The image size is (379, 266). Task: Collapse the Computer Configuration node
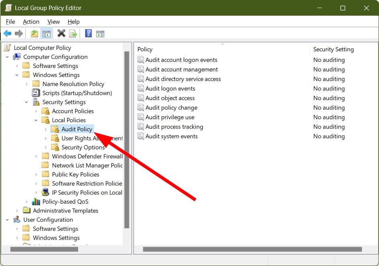click(7, 57)
